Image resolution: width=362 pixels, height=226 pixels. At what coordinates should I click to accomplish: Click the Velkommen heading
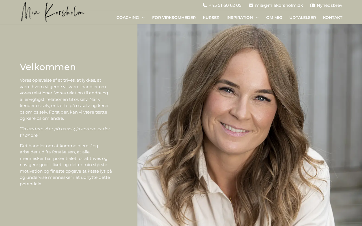(48, 67)
